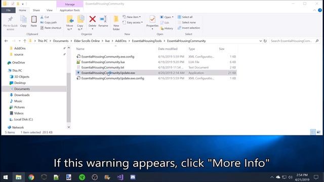The image size is (324, 182).
Task: Open Visual Studio from the taskbar
Action: (120, 177)
